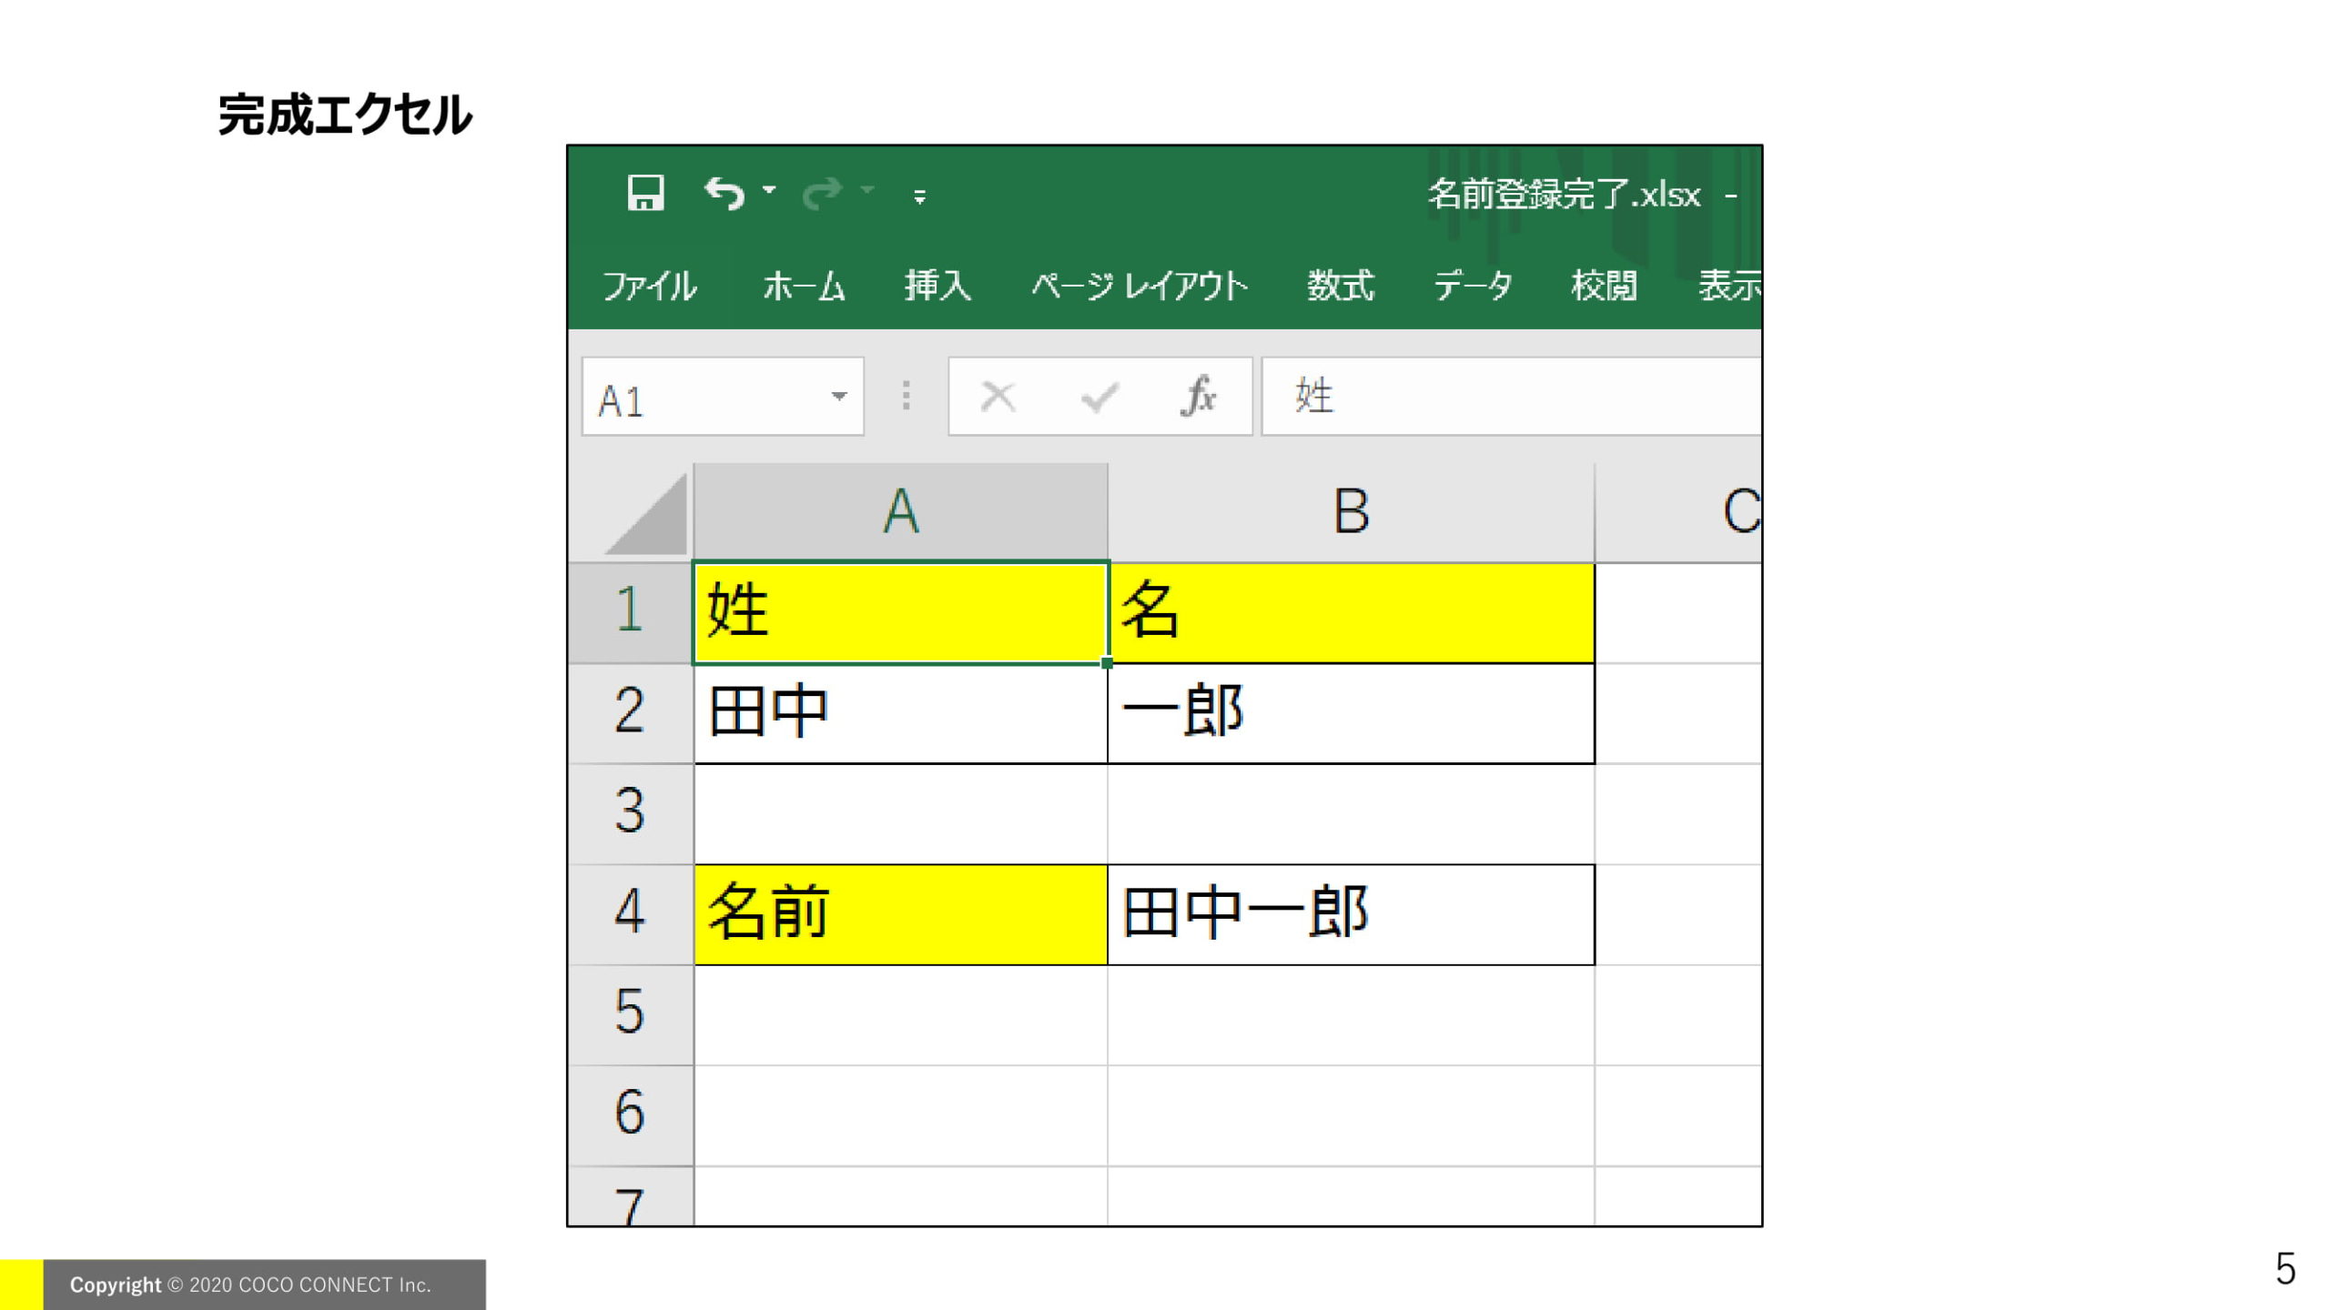The image size is (2330, 1310).
Task: Open the ファイル tab
Action: (x=650, y=286)
